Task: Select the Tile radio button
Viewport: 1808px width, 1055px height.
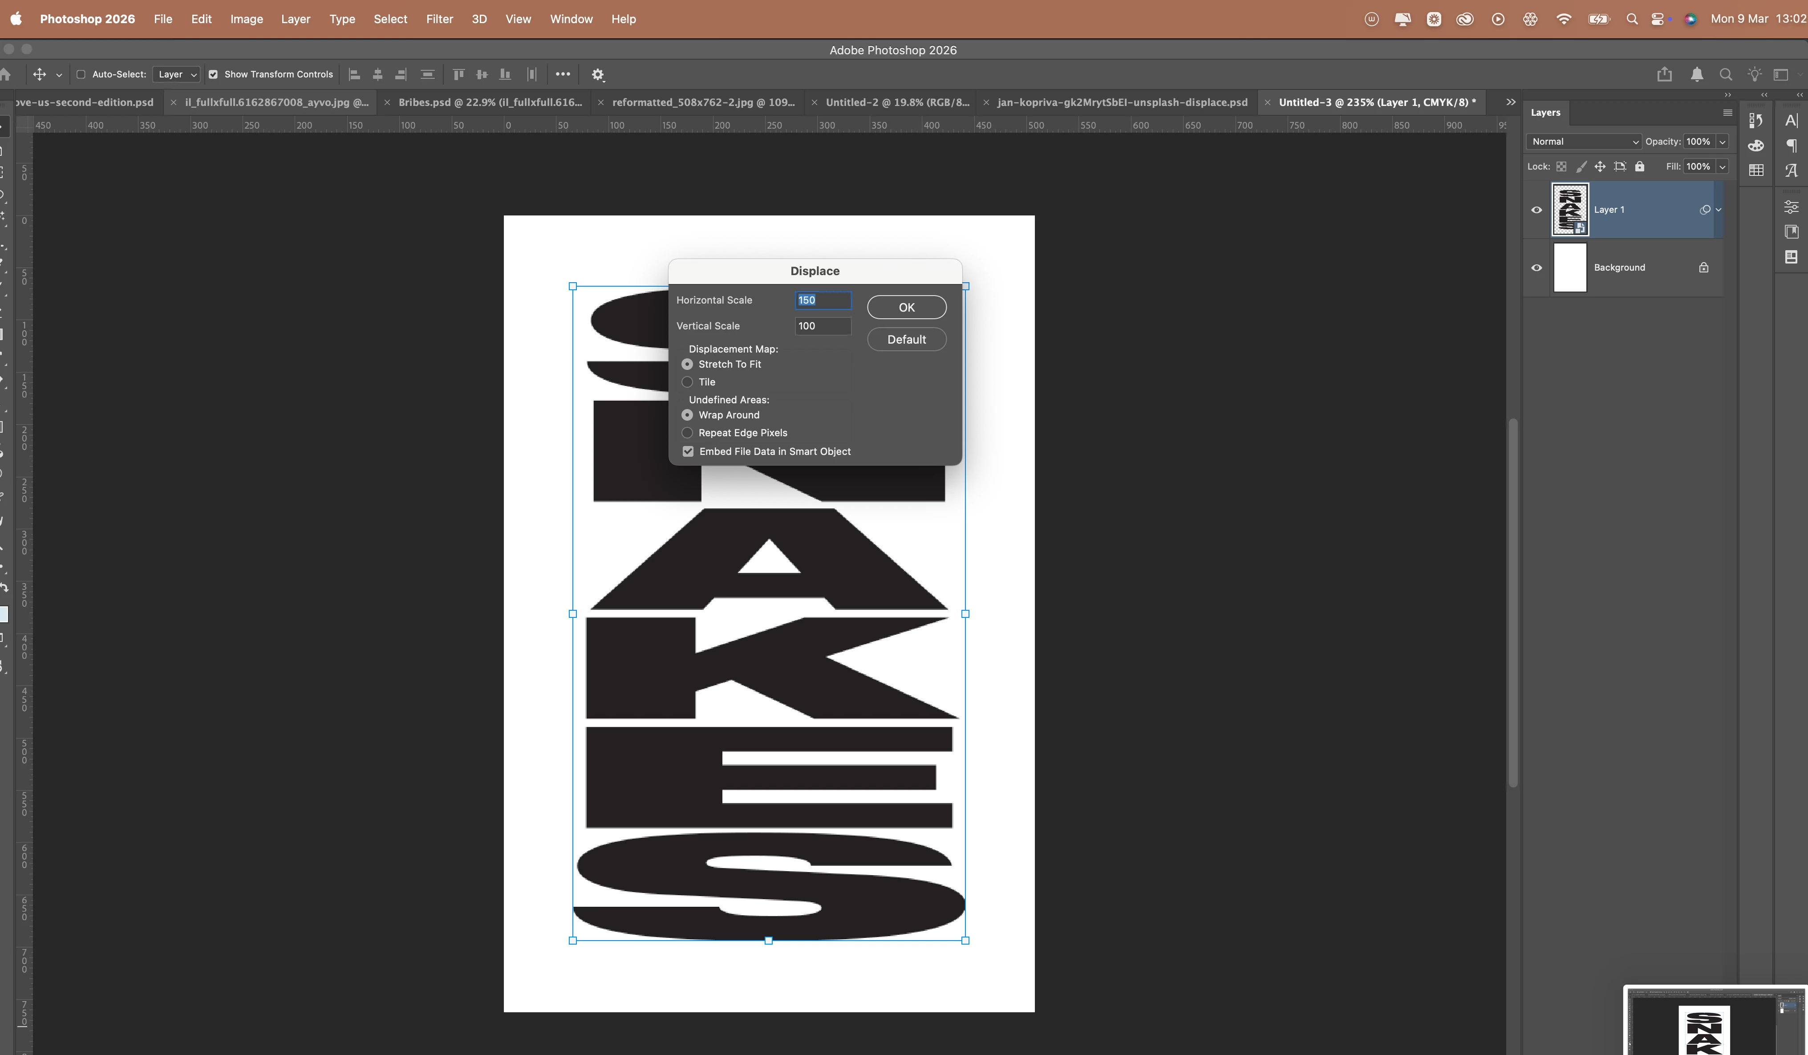Action: pyautogui.click(x=687, y=382)
